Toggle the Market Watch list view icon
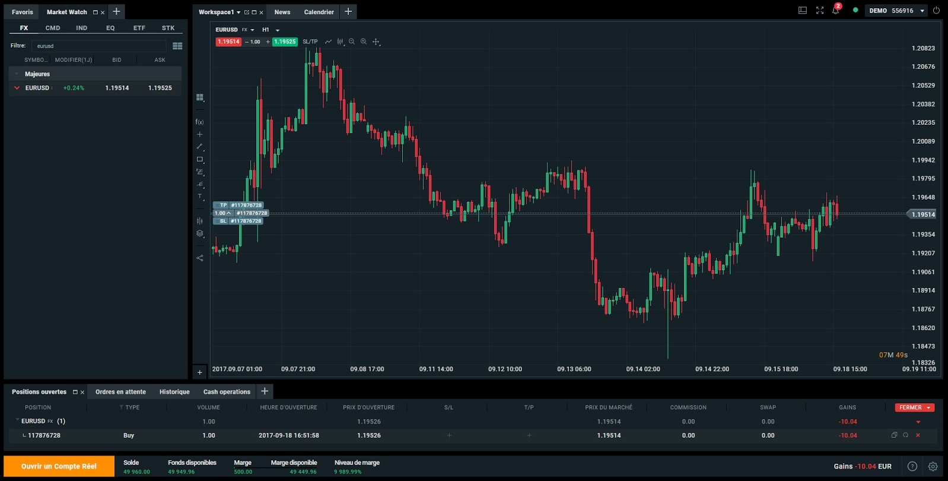The height and width of the screenshot is (481, 948). (x=177, y=46)
